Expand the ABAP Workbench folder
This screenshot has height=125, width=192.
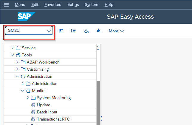tap(17, 62)
